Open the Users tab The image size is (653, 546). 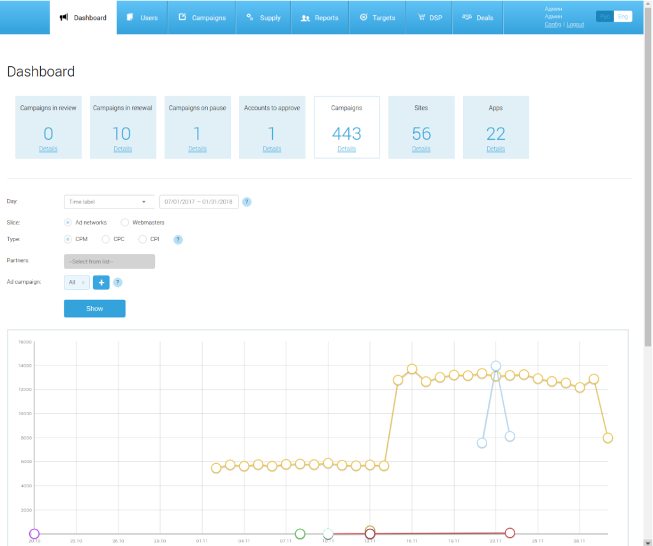[142, 17]
